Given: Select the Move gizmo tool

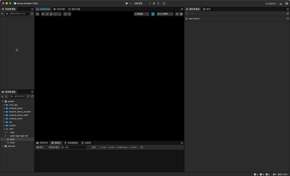Looking at the screenshot, I should tap(43, 14).
